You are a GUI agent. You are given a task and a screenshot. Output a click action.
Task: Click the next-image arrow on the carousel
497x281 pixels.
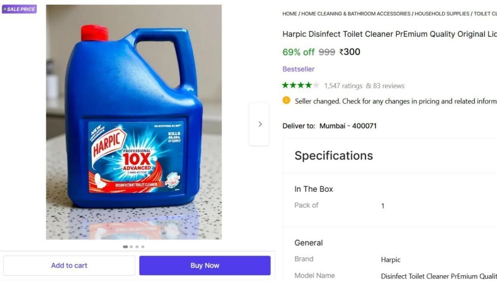click(x=260, y=124)
